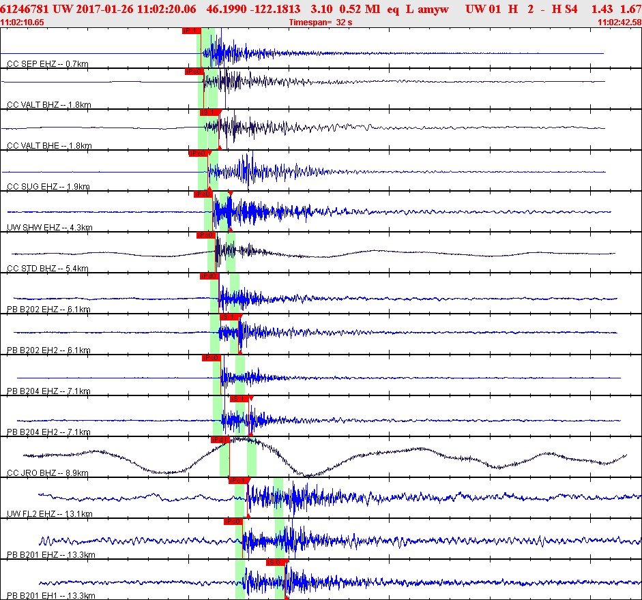Click the iS 0 pick flag on B201 EH1
Image resolution: width=642 pixels, height=600 pixels.
(275, 562)
